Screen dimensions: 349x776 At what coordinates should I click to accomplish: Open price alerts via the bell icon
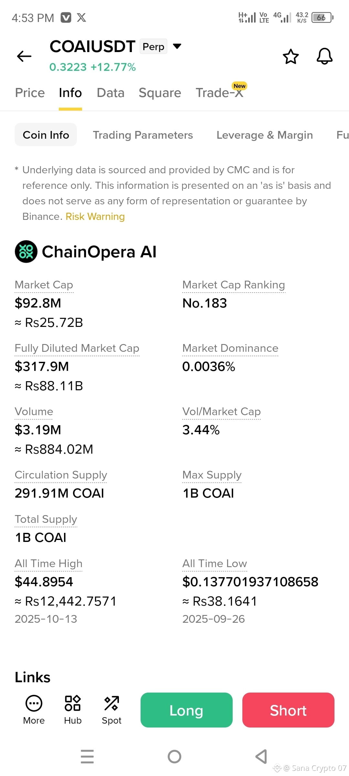(x=324, y=56)
